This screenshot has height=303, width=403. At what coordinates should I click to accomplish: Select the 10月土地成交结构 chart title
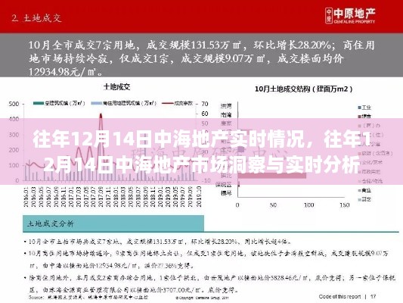pyautogui.click(x=303, y=89)
